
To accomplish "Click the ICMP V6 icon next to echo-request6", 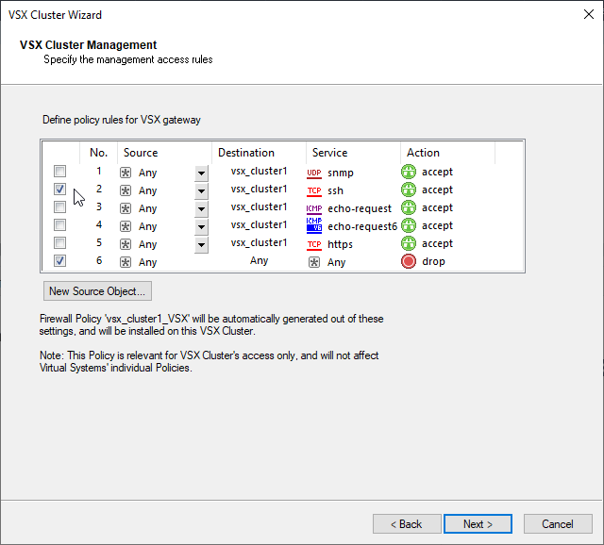I will (x=314, y=225).
